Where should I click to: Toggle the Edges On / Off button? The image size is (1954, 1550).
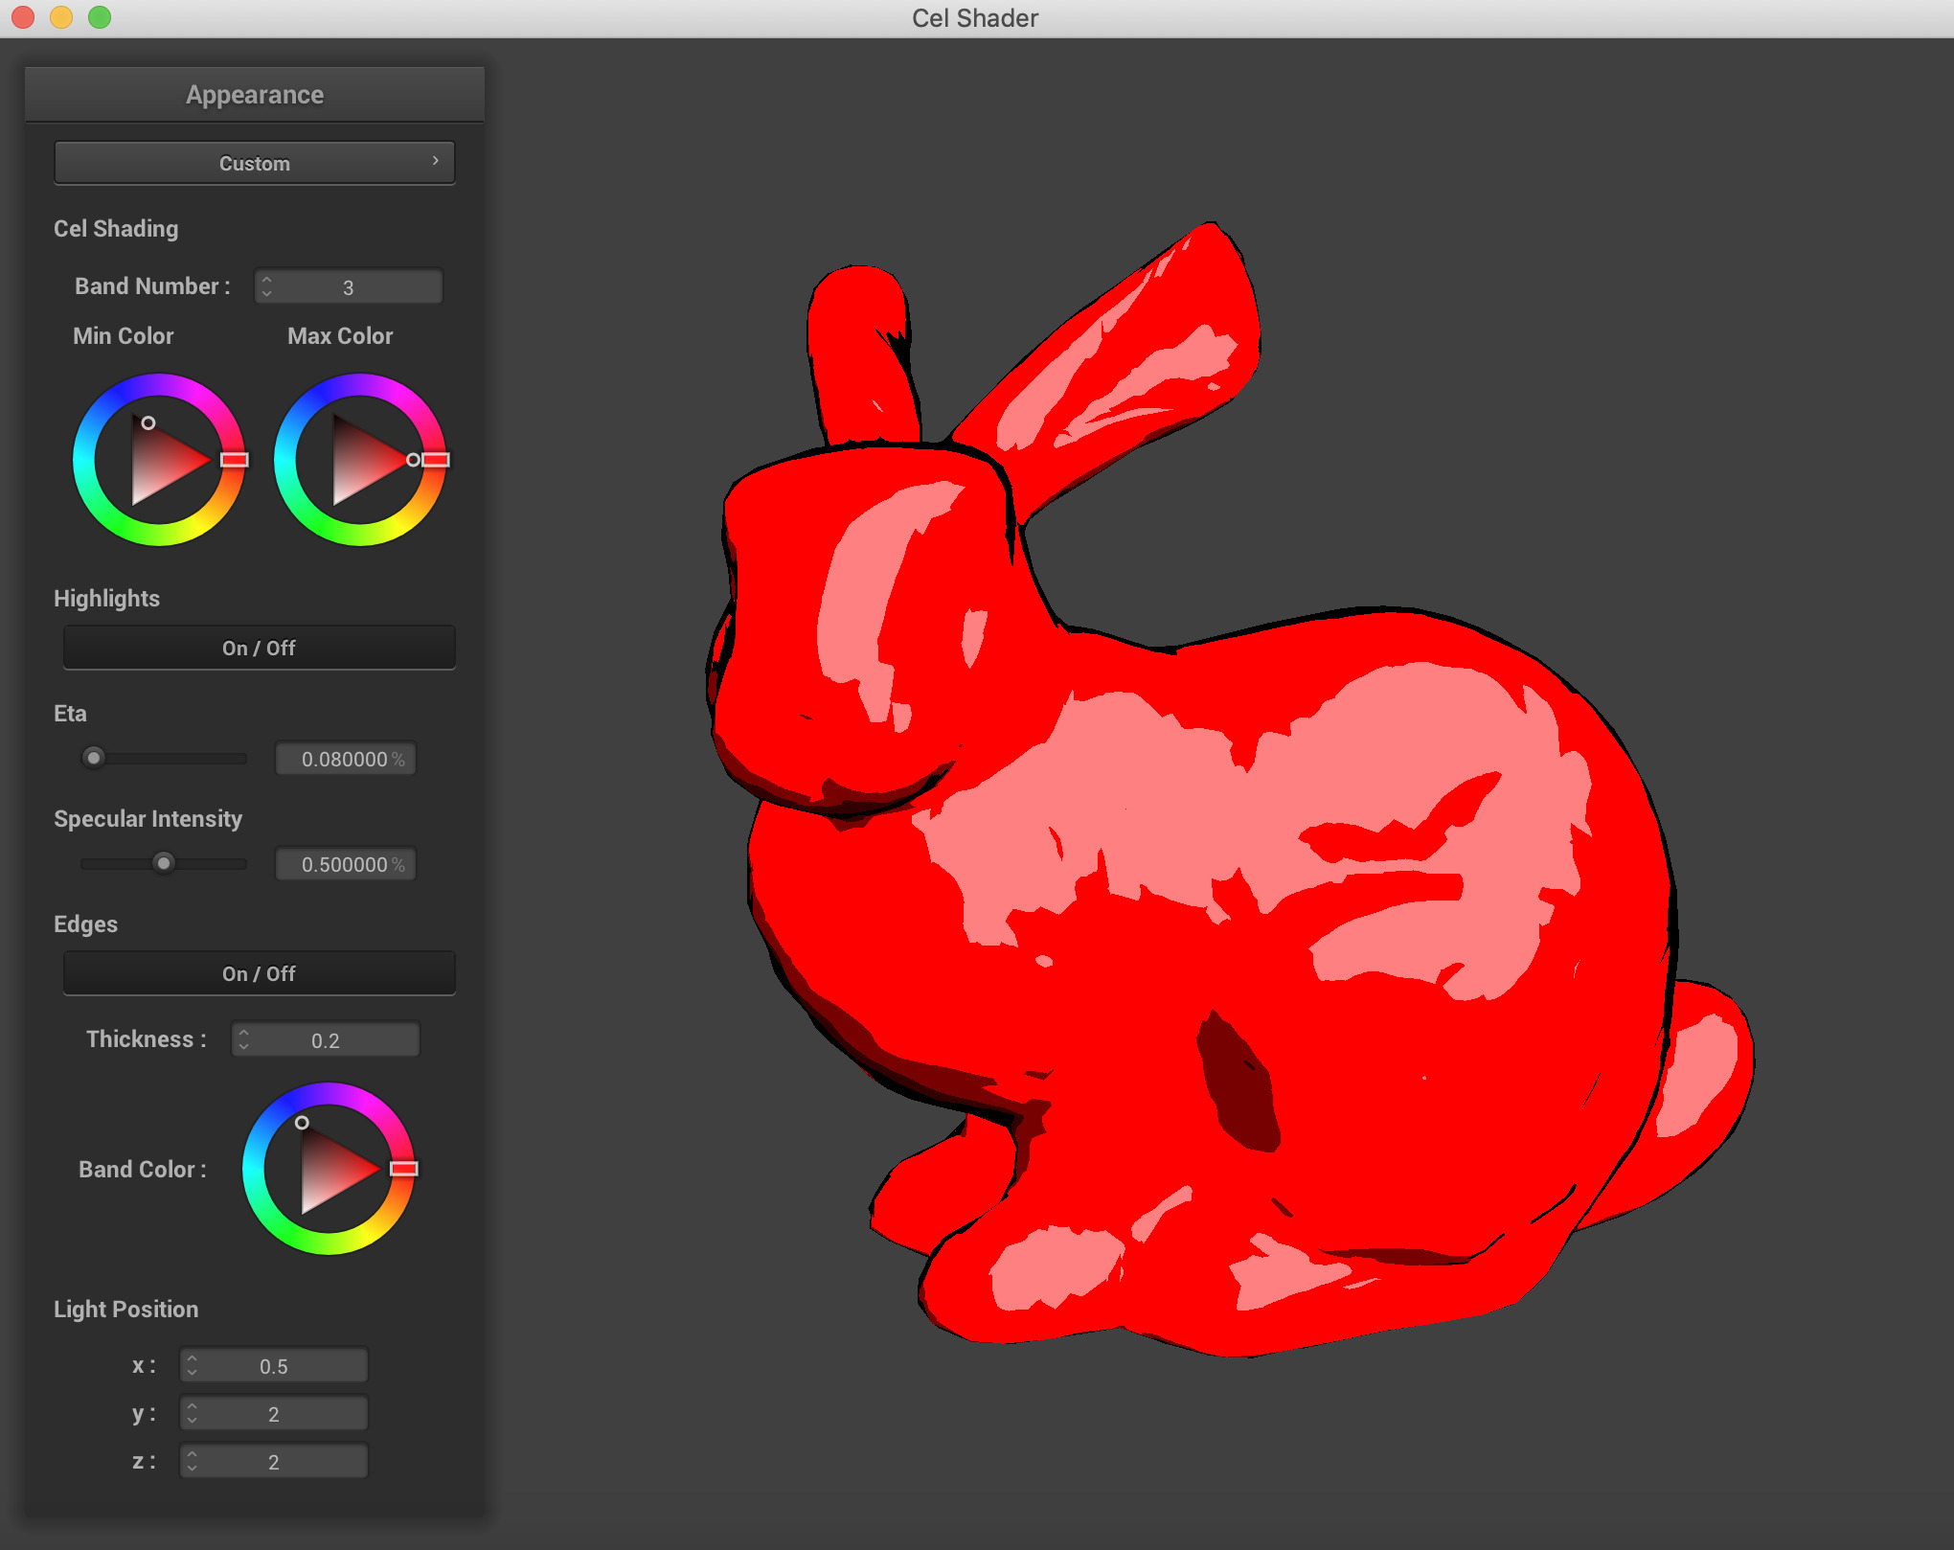259,973
